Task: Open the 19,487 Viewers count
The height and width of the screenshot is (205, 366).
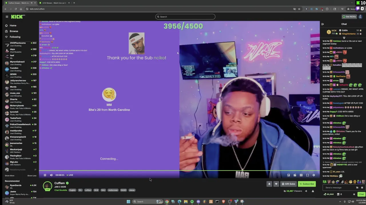Action: [x=293, y=191]
